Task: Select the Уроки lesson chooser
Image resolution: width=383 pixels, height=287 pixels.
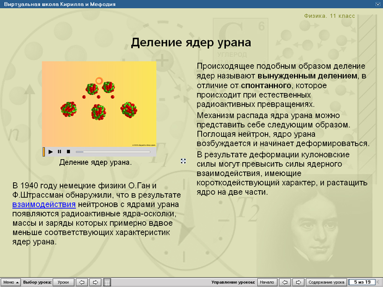Action: tap(63, 282)
